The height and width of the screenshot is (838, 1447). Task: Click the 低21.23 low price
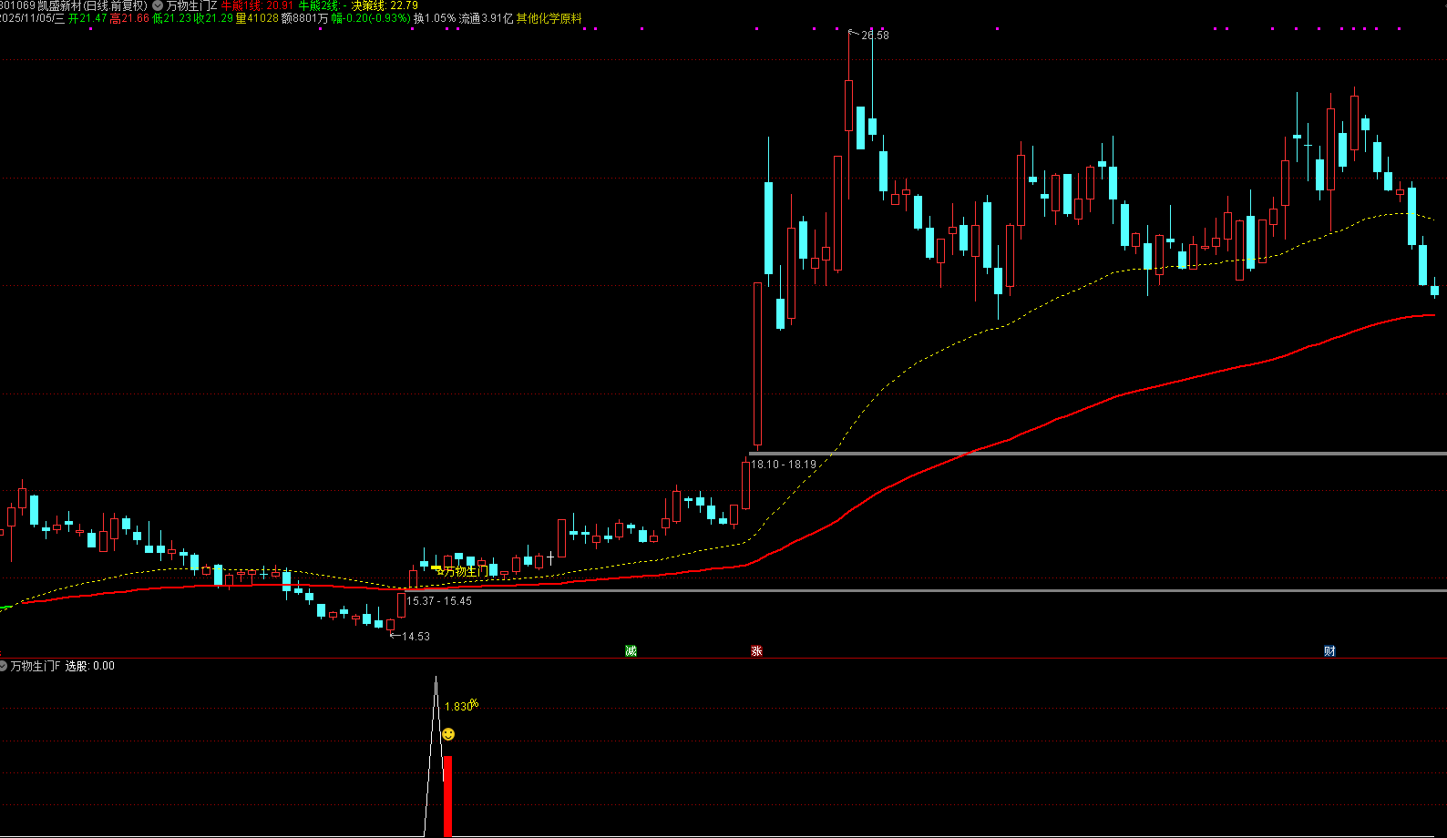tap(171, 18)
